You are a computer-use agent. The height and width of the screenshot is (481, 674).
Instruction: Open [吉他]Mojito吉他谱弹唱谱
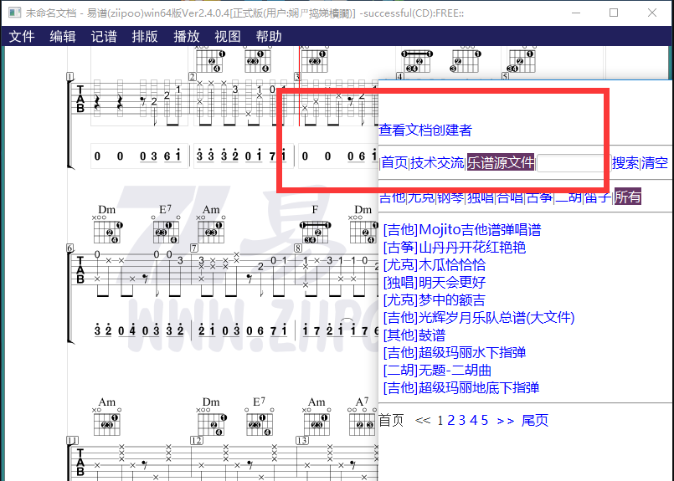[462, 230]
